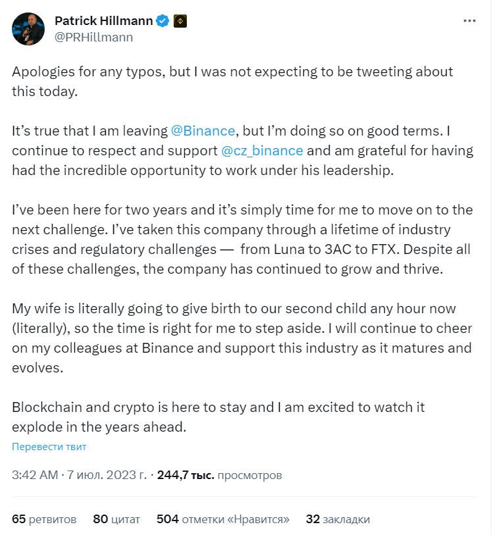
Task: Click Patrick Hillmann's profile avatar
Action: pos(28,29)
